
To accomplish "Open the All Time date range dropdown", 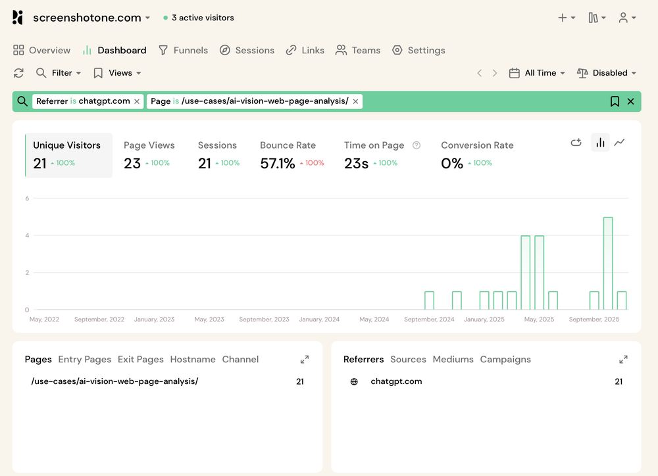I will point(538,73).
